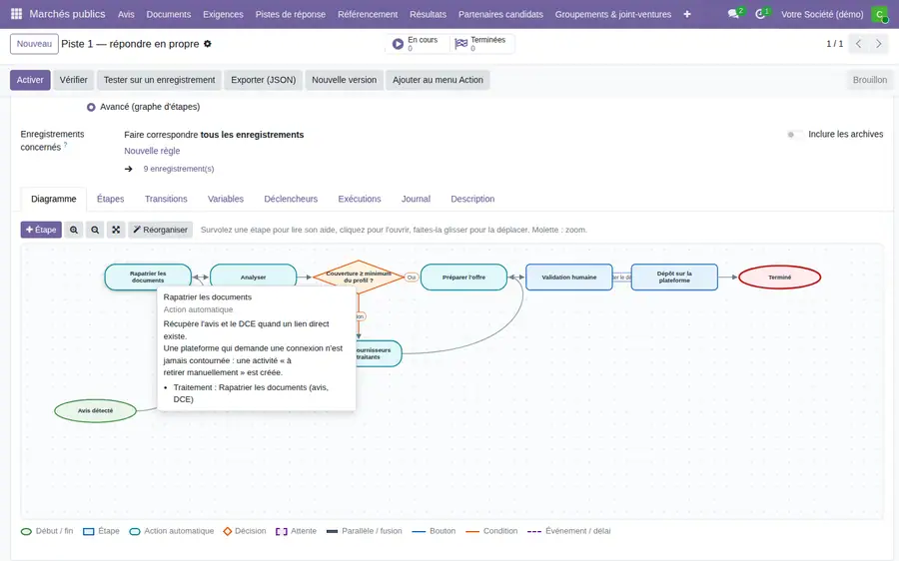Click the 'Nouvelle règle' link
Image resolution: width=899 pixels, height=561 pixels.
(152, 151)
